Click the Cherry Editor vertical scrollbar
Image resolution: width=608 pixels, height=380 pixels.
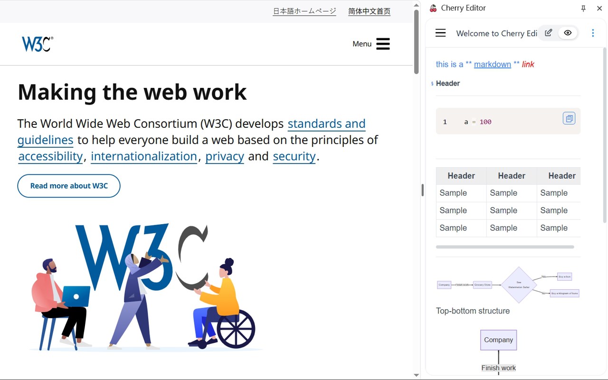[x=605, y=135]
